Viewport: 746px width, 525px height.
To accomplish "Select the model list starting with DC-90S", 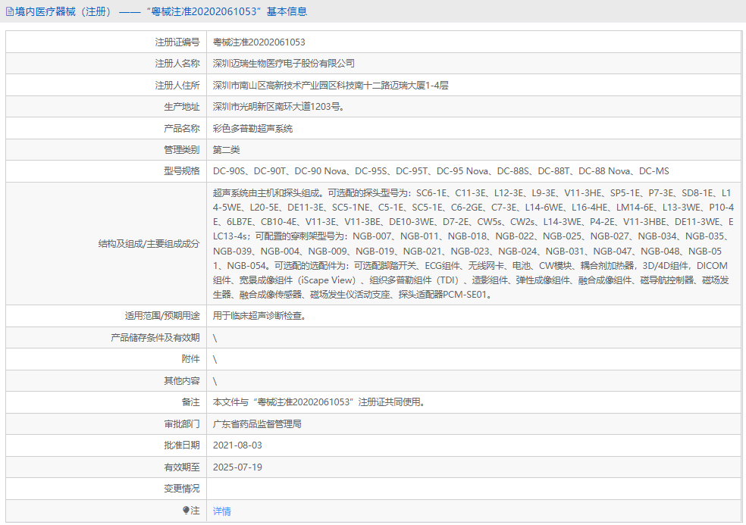I will click(x=438, y=171).
